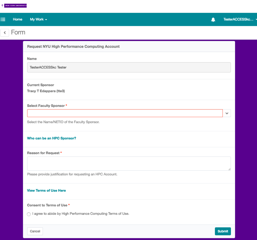Click the NYU logo in the header
The height and width of the screenshot is (240, 257).
pyautogui.click(x=14, y=6)
